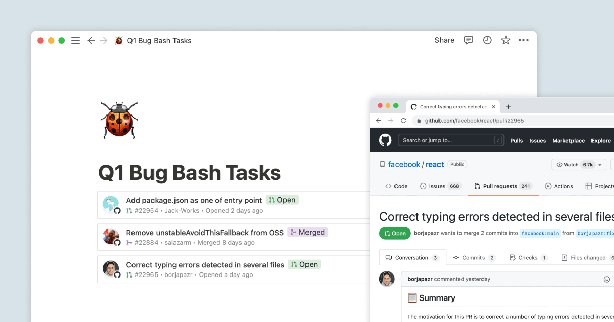The height and width of the screenshot is (322, 614).
Task: Select the Checks tab
Action: click(528, 258)
